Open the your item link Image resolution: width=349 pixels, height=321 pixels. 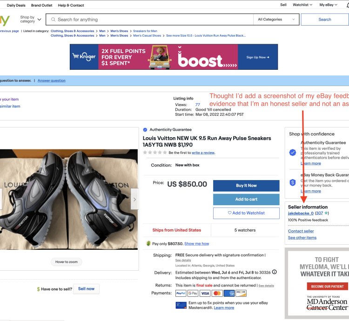pos(9,100)
